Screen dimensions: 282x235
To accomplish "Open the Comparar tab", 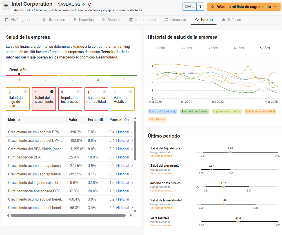I will [x=175, y=19].
